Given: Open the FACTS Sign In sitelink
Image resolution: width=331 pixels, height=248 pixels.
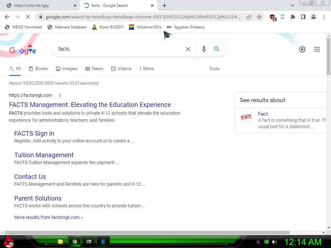Looking at the screenshot, I should point(34,133).
